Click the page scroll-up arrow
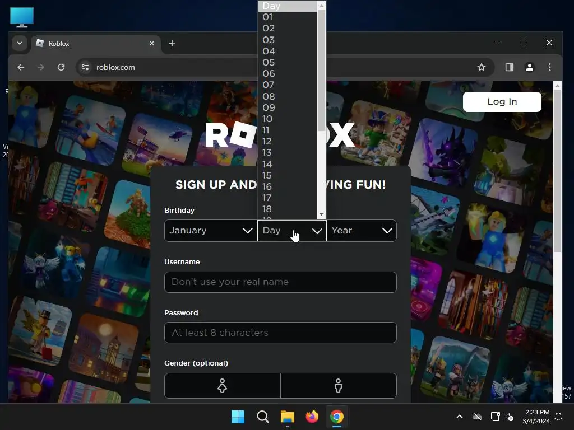574x430 pixels. coord(557,86)
